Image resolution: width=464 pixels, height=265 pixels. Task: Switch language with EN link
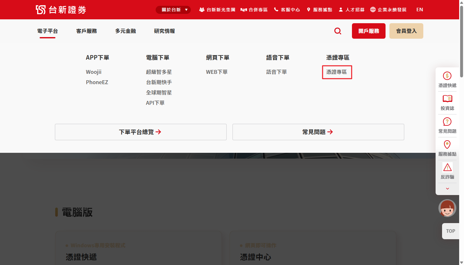[x=419, y=10]
